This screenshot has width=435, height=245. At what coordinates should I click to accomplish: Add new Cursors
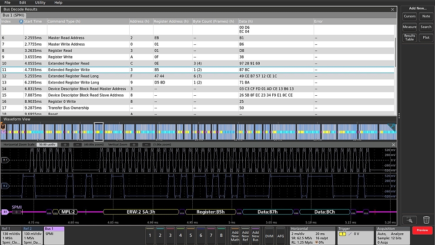pyautogui.click(x=409, y=17)
